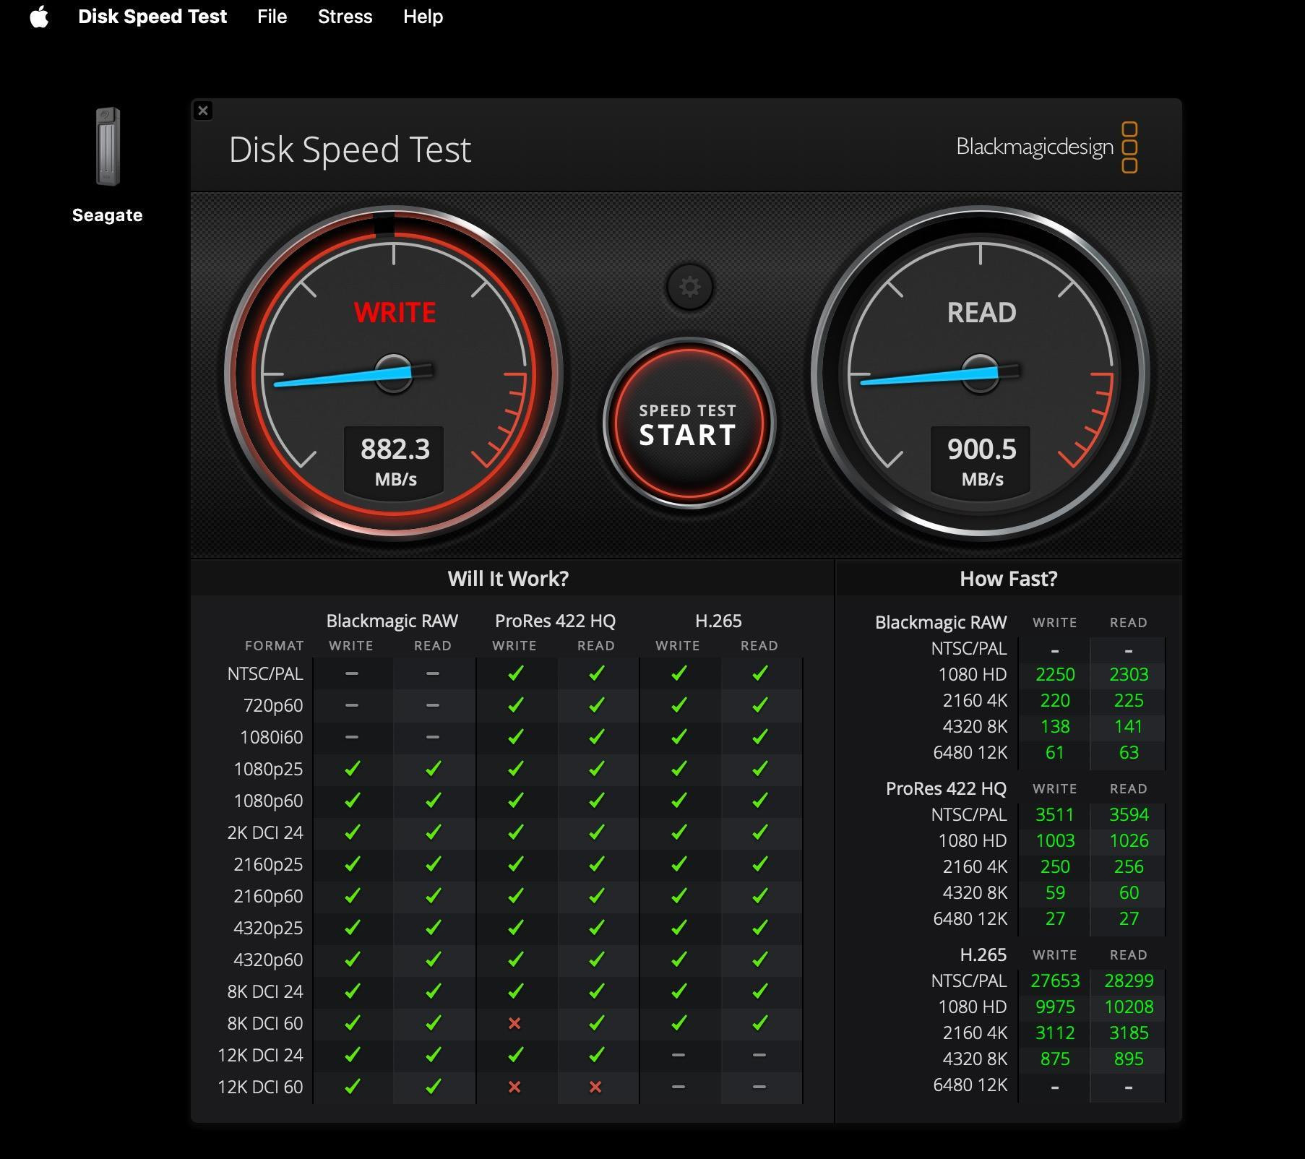This screenshot has height=1159, width=1305.
Task: Click the WRITE gauge dial needle hub
Action: pyautogui.click(x=394, y=374)
